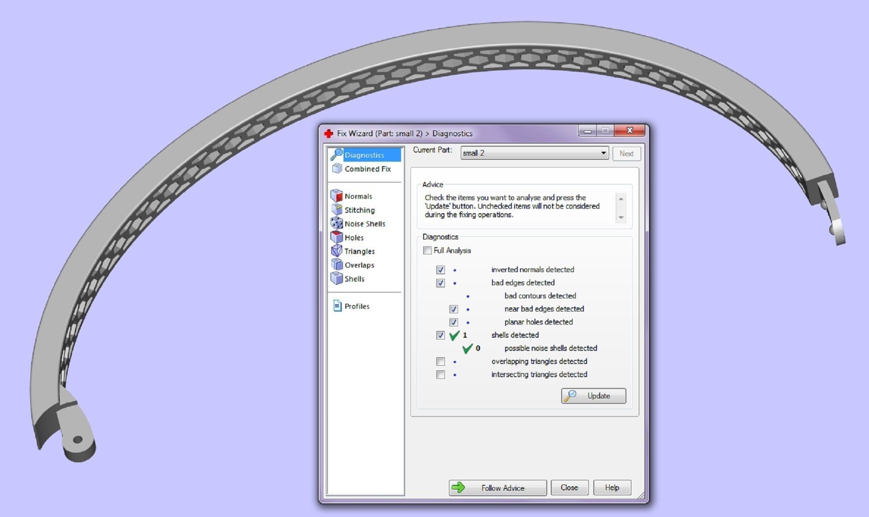This screenshot has height=517, width=869.
Task: Open Combined Fix via its icon
Action: 337,168
